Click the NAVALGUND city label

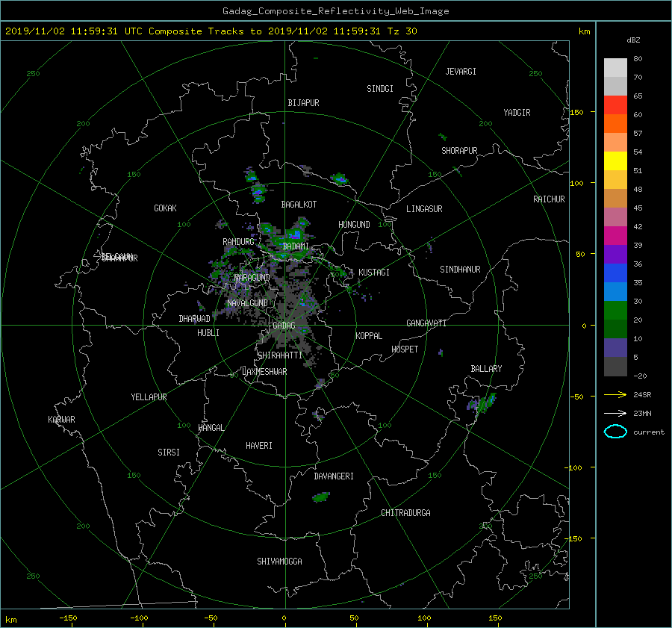coord(247,303)
